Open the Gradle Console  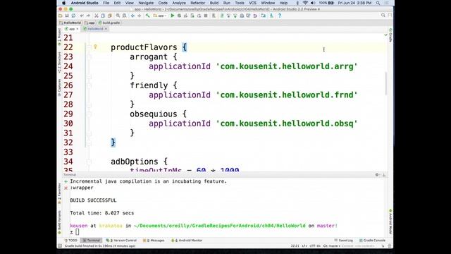coord(372,240)
